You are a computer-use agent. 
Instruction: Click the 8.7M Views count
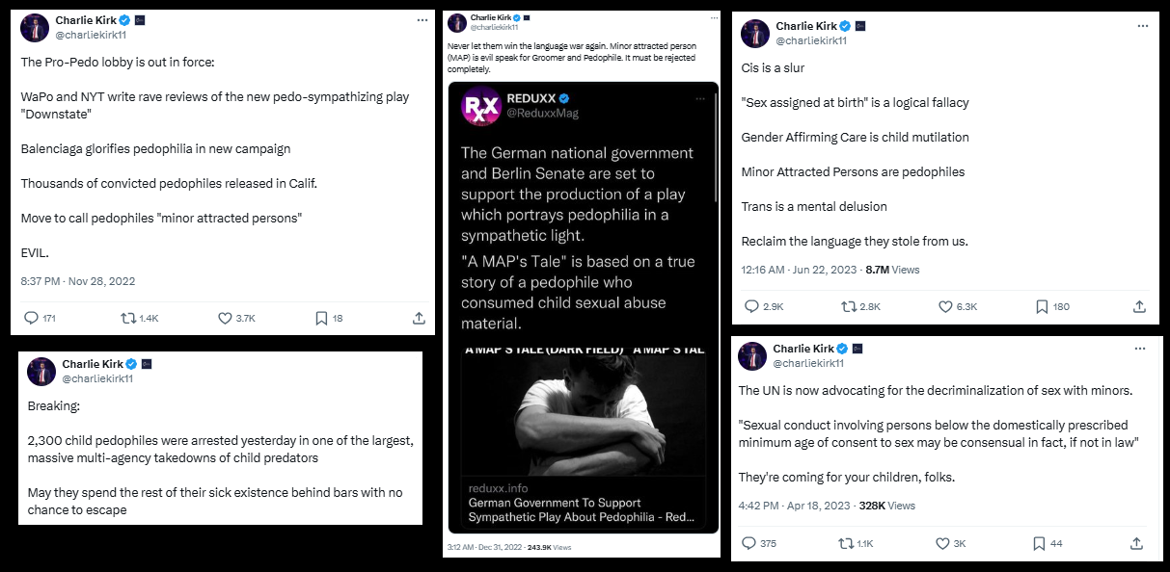coord(892,270)
